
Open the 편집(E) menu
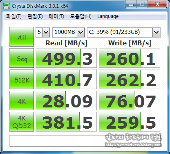click(35, 16)
